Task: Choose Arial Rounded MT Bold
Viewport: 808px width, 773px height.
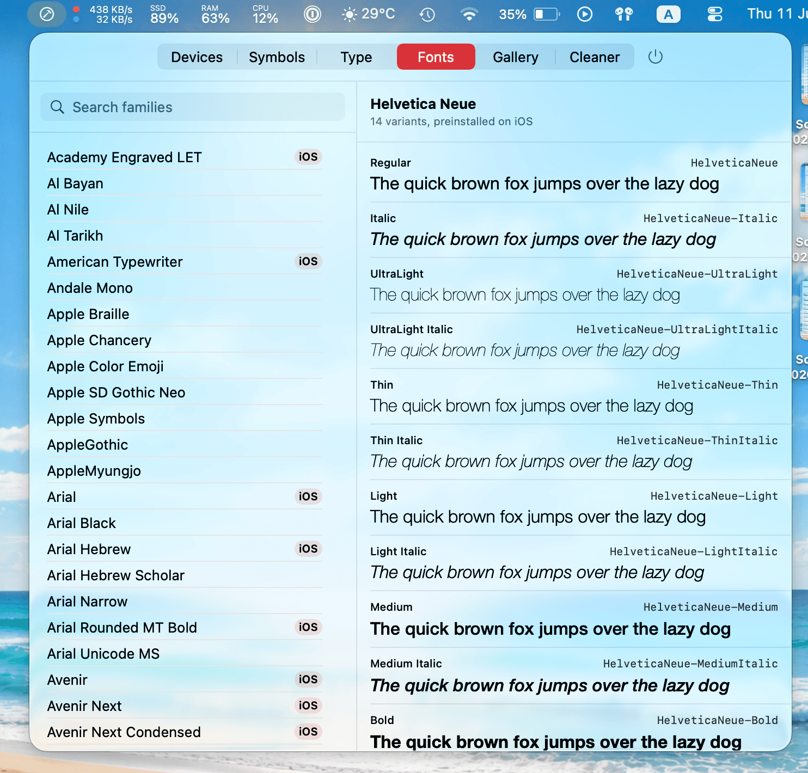Action: click(x=185, y=628)
